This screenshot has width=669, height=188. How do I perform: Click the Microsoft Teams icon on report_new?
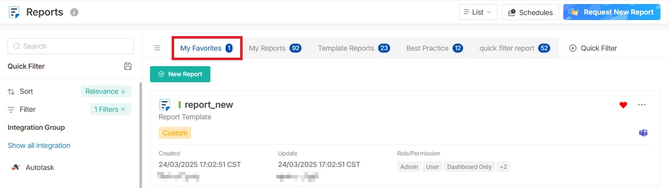[643, 133]
